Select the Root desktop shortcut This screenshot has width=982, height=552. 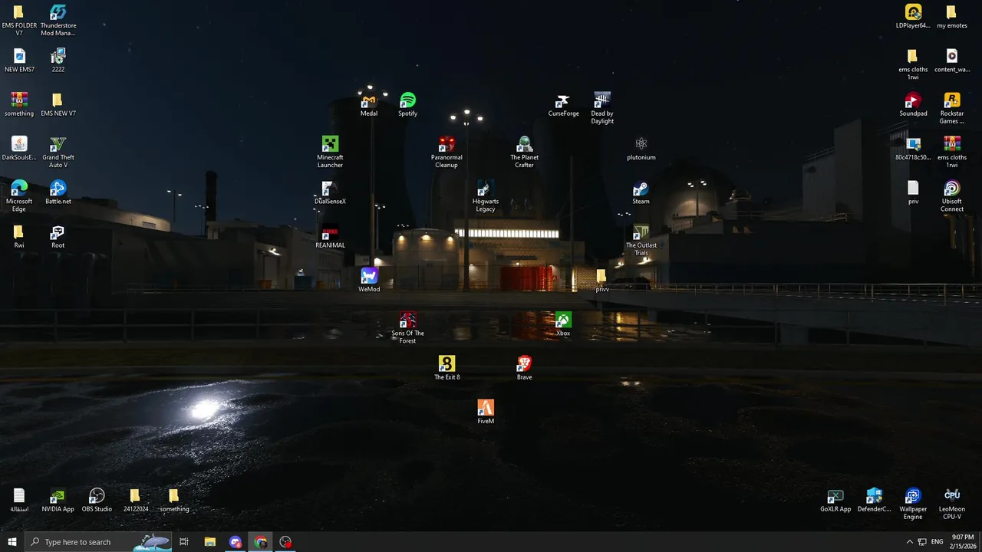point(58,237)
